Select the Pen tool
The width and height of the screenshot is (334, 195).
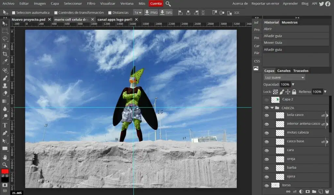[5, 133]
